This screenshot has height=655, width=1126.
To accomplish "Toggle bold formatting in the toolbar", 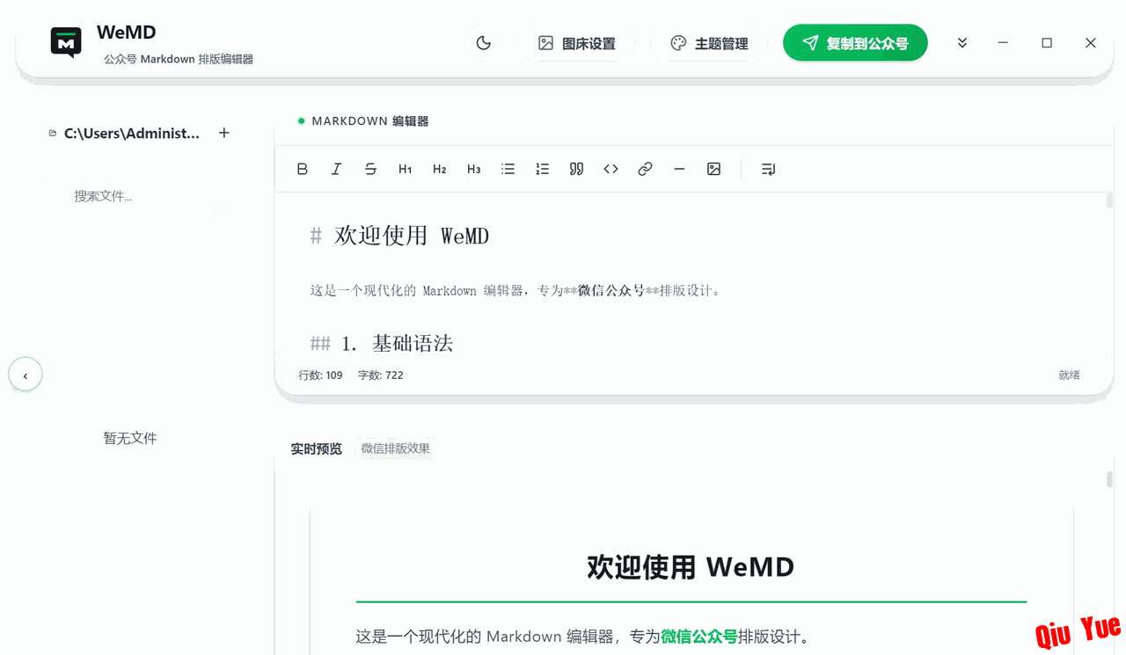I will click(303, 169).
